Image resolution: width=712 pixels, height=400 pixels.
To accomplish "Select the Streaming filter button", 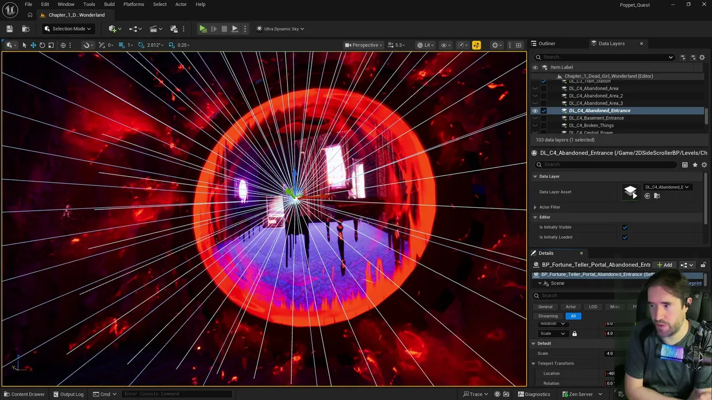I will (x=548, y=316).
